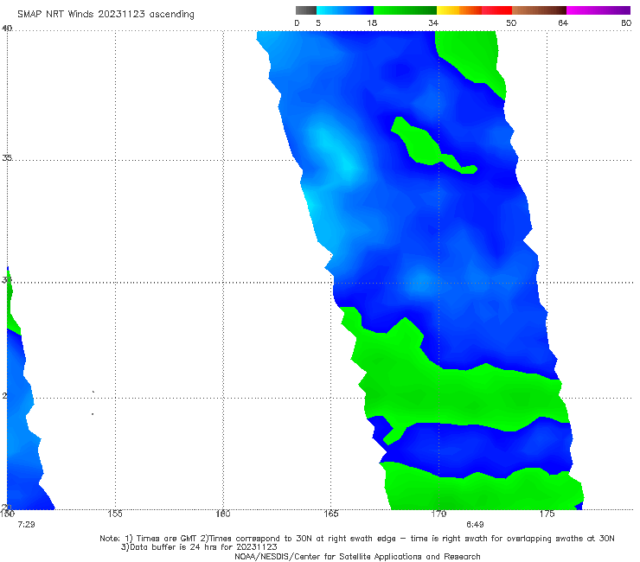Image resolution: width=640 pixels, height=562 pixels.
Task: Select the cyan-to-blue color bar segment
Action: click(345, 10)
